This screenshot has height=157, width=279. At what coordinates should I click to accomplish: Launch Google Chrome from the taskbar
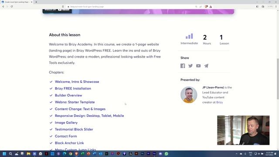[71, 154]
